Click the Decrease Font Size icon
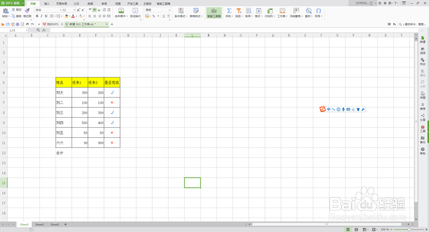 83,10
